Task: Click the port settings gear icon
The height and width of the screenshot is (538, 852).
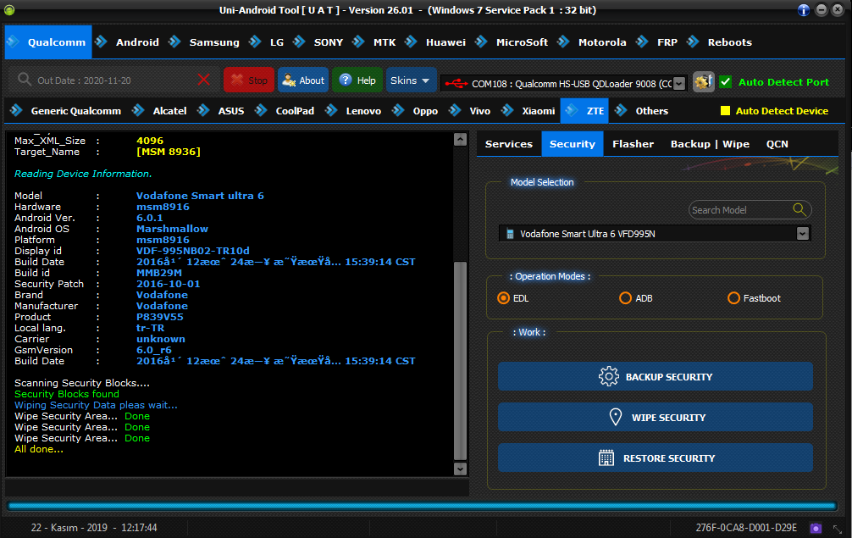Action: [704, 82]
